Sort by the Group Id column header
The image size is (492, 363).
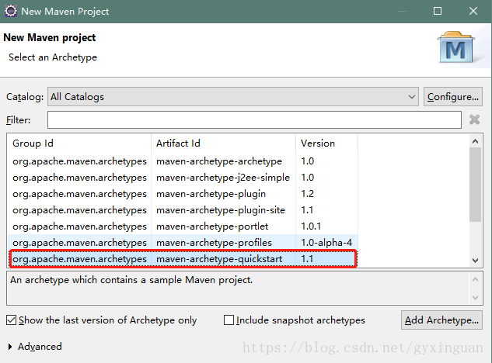(x=79, y=143)
